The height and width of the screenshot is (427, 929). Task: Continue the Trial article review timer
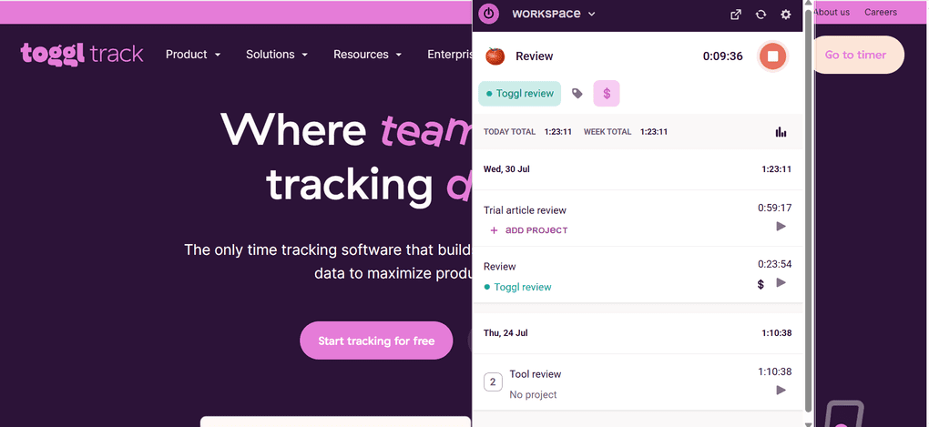[x=781, y=226]
